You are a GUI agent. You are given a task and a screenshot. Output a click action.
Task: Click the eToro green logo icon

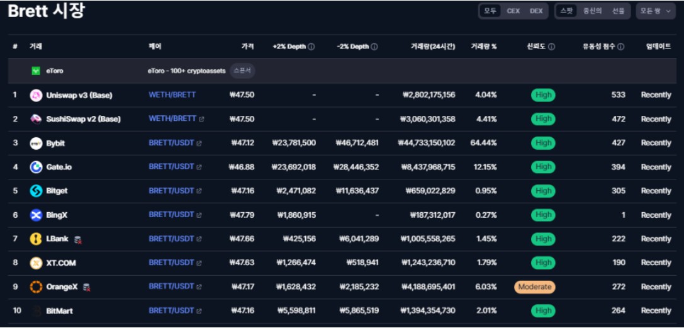36,71
